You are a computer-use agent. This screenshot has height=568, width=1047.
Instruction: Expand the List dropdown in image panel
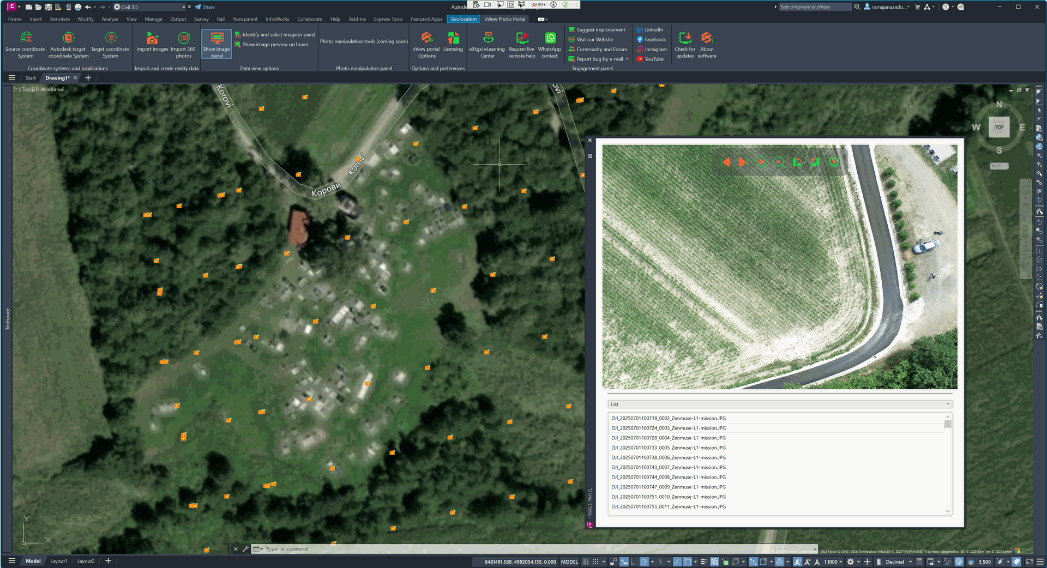(x=948, y=404)
